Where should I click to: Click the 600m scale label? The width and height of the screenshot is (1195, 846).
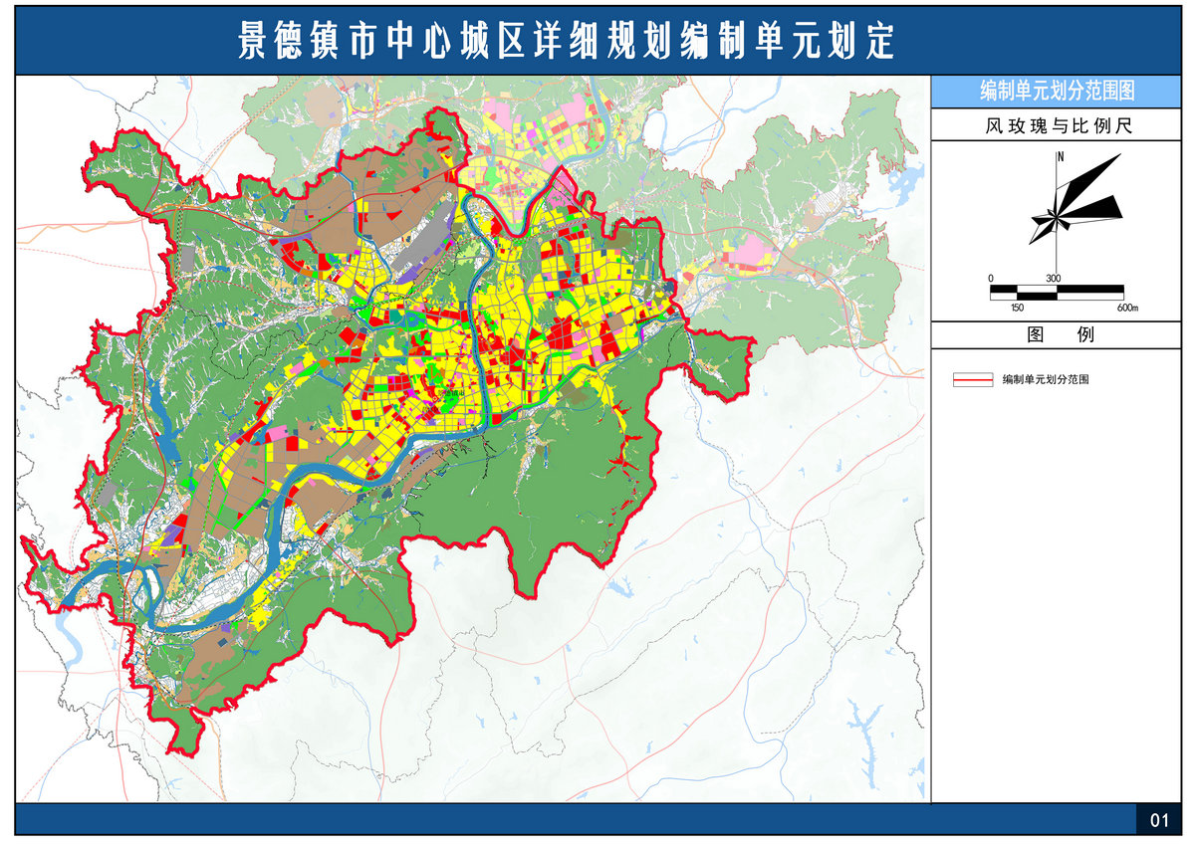1126,308
